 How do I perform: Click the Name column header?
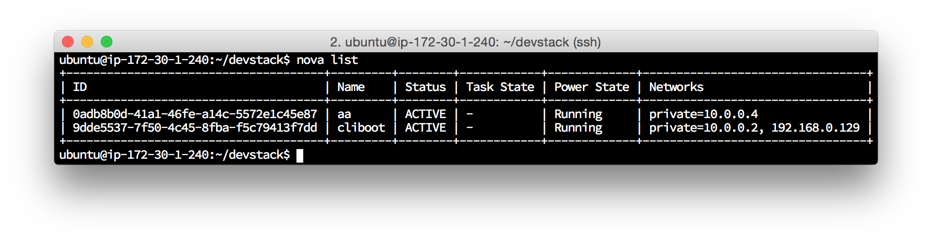point(351,87)
